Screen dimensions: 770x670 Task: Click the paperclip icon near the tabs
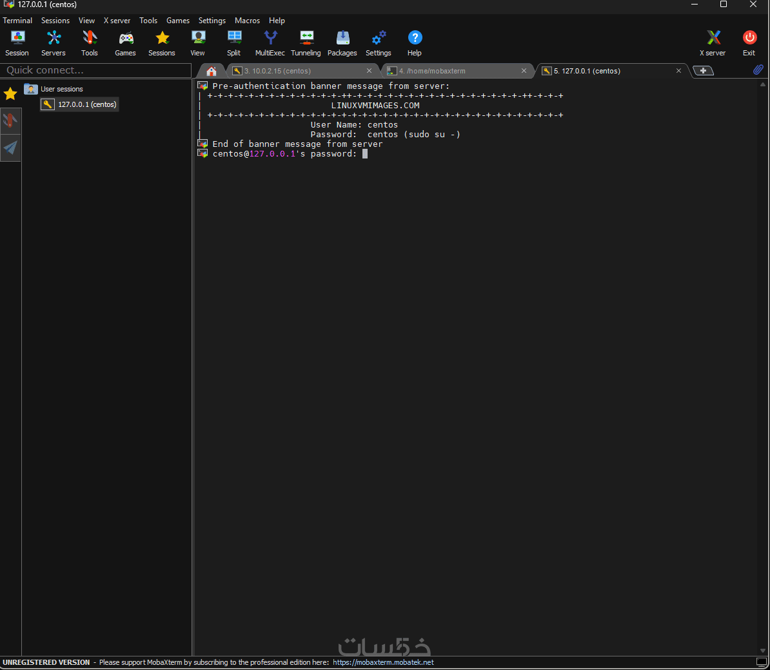pyautogui.click(x=758, y=70)
